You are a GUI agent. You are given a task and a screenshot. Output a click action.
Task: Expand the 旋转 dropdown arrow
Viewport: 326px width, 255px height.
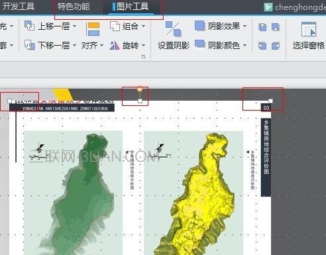(144, 45)
